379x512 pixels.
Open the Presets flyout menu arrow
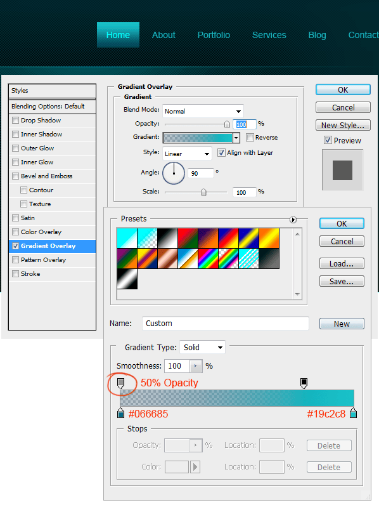pyautogui.click(x=293, y=220)
